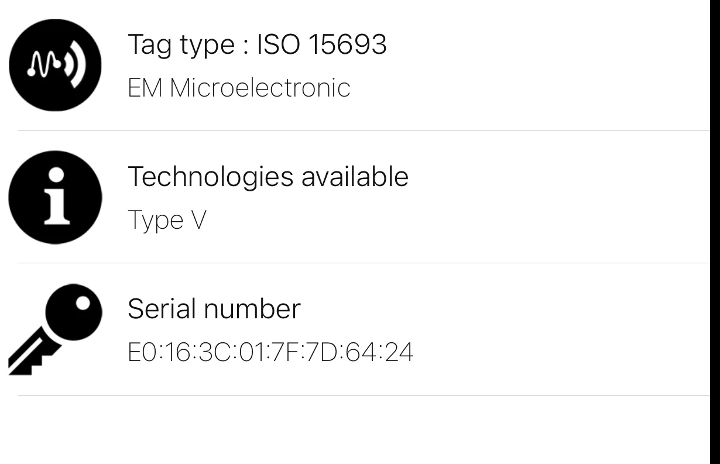Tap the NFC radio wave icon
The height and width of the screenshot is (464, 720).
55,64
